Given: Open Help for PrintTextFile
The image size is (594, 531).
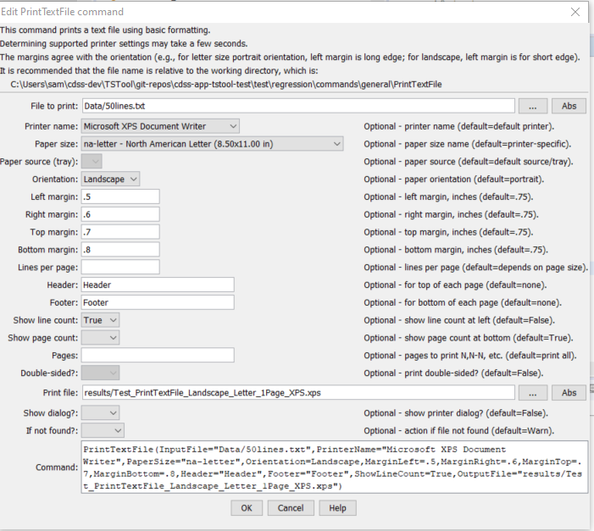Looking at the screenshot, I should [337, 508].
